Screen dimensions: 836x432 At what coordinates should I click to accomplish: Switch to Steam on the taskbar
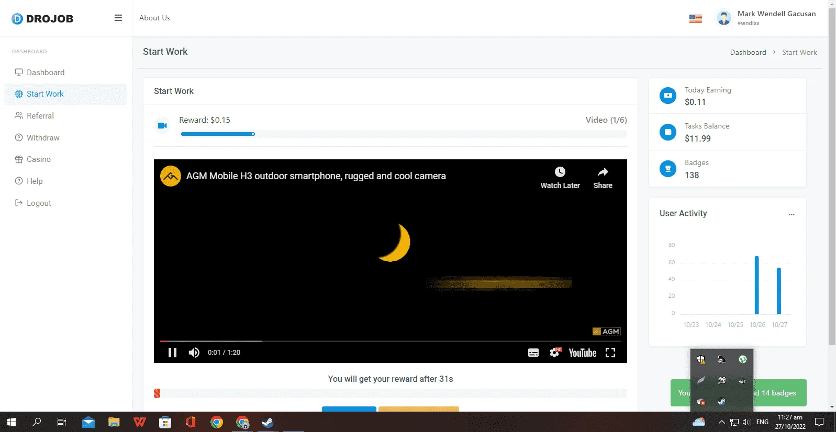point(268,422)
